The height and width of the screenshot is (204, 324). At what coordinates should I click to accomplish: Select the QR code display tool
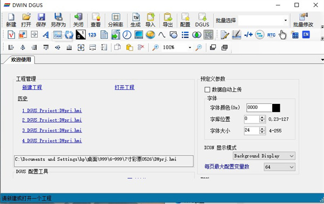tap(208, 34)
